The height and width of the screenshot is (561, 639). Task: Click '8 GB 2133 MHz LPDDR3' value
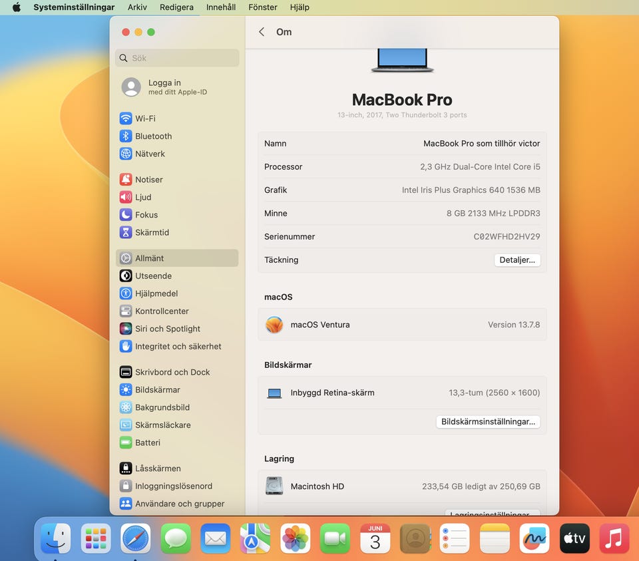coord(493,213)
